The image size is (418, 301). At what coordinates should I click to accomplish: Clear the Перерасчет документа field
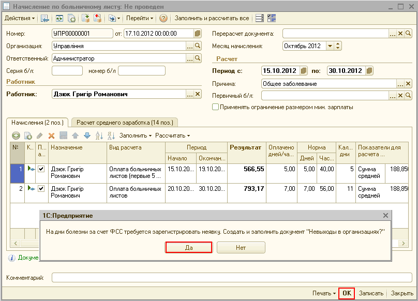pos(400,34)
